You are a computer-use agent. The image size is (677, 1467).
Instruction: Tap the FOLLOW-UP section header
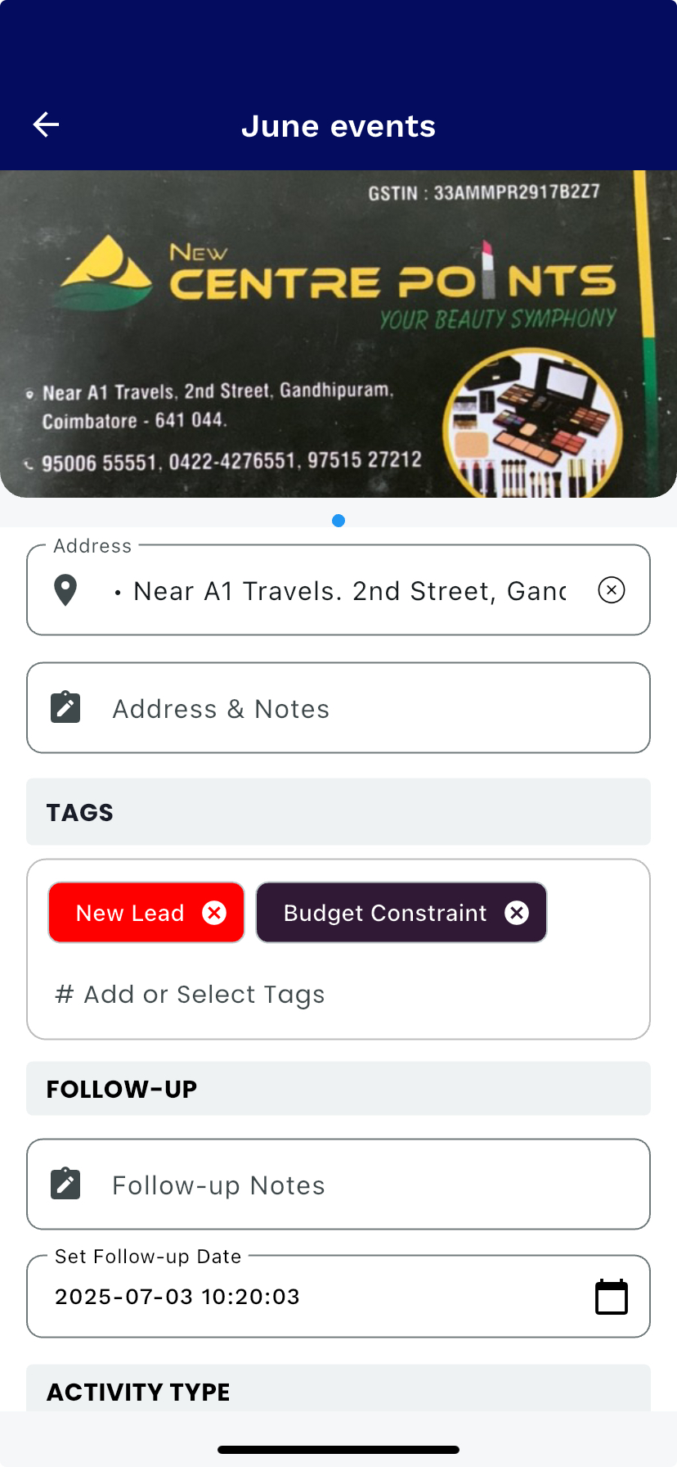[x=338, y=1089]
